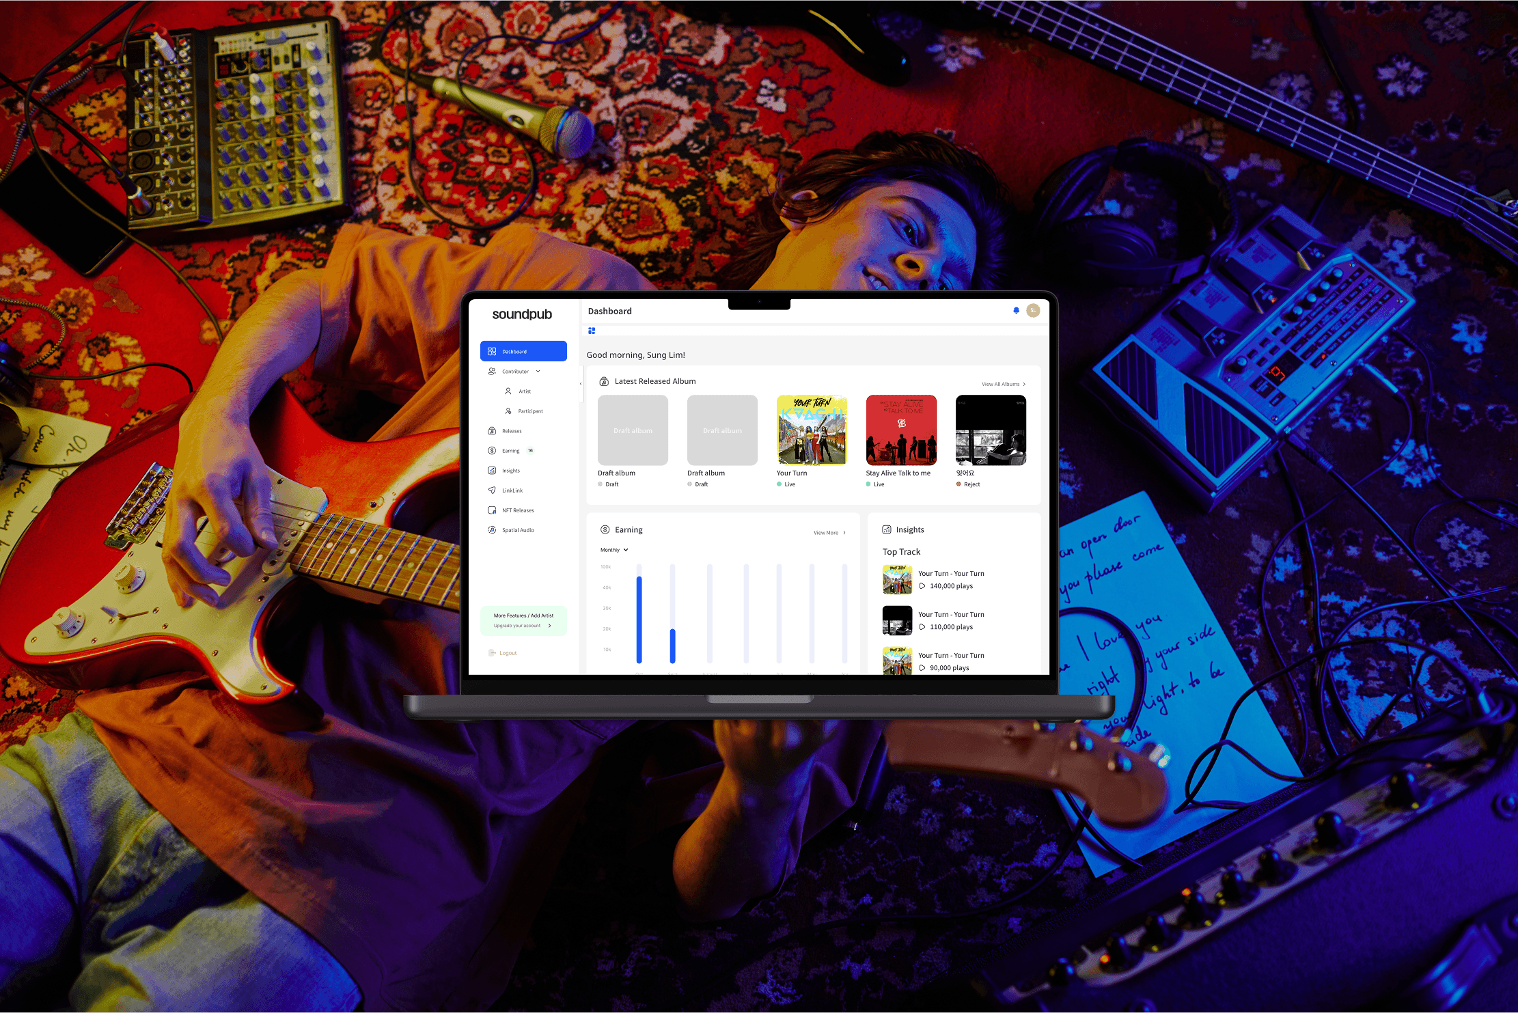Image resolution: width=1518 pixels, height=1013 pixels.
Task: Click the LinkLink paper plane icon
Action: (x=492, y=490)
